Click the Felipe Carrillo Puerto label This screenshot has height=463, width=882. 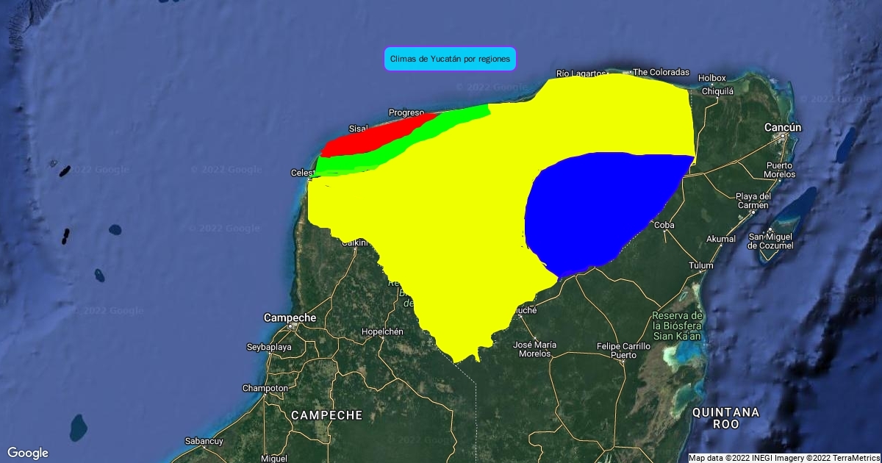(x=624, y=351)
